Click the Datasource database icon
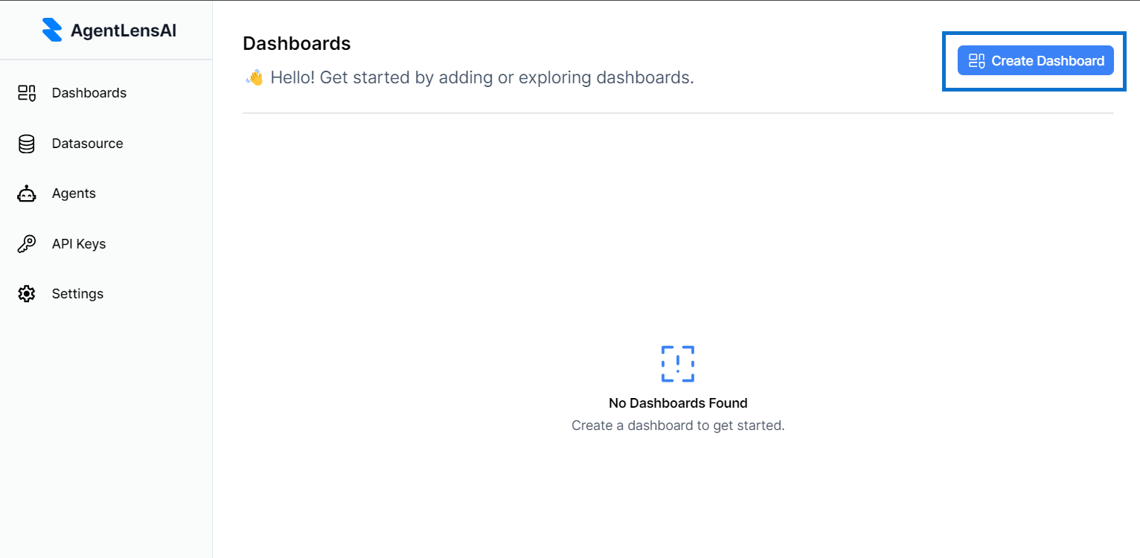This screenshot has width=1140, height=558. 27,144
